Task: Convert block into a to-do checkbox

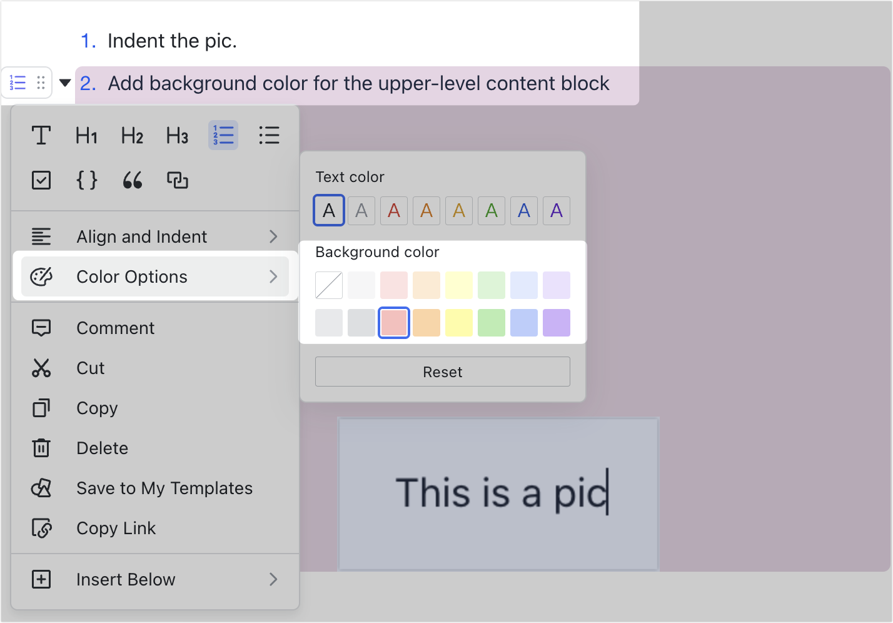Action: click(41, 180)
